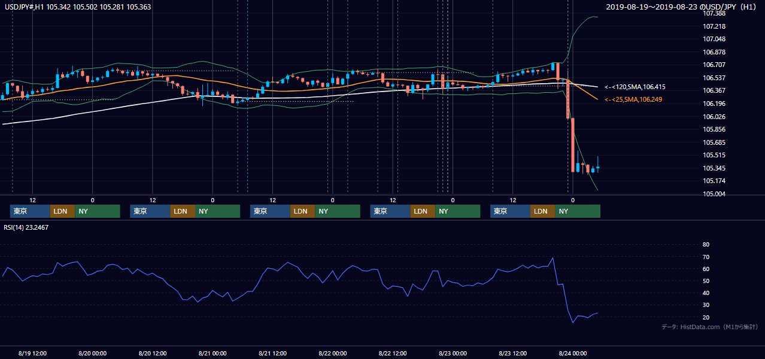Click the 8/22 00:00 time axis label
Viewport: 765px width, 359px height.
point(332,353)
